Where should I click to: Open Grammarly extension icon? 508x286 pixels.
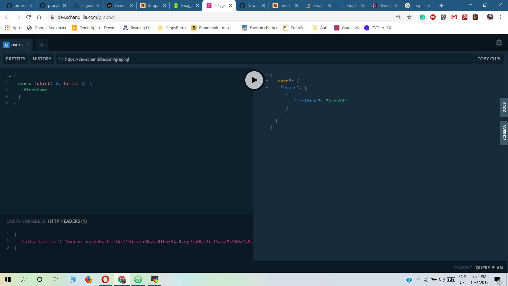click(422, 17)
